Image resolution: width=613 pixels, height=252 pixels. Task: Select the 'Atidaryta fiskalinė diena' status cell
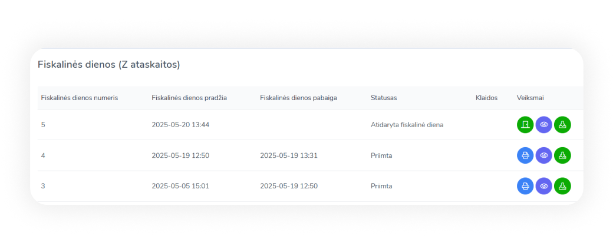[407, 125]
